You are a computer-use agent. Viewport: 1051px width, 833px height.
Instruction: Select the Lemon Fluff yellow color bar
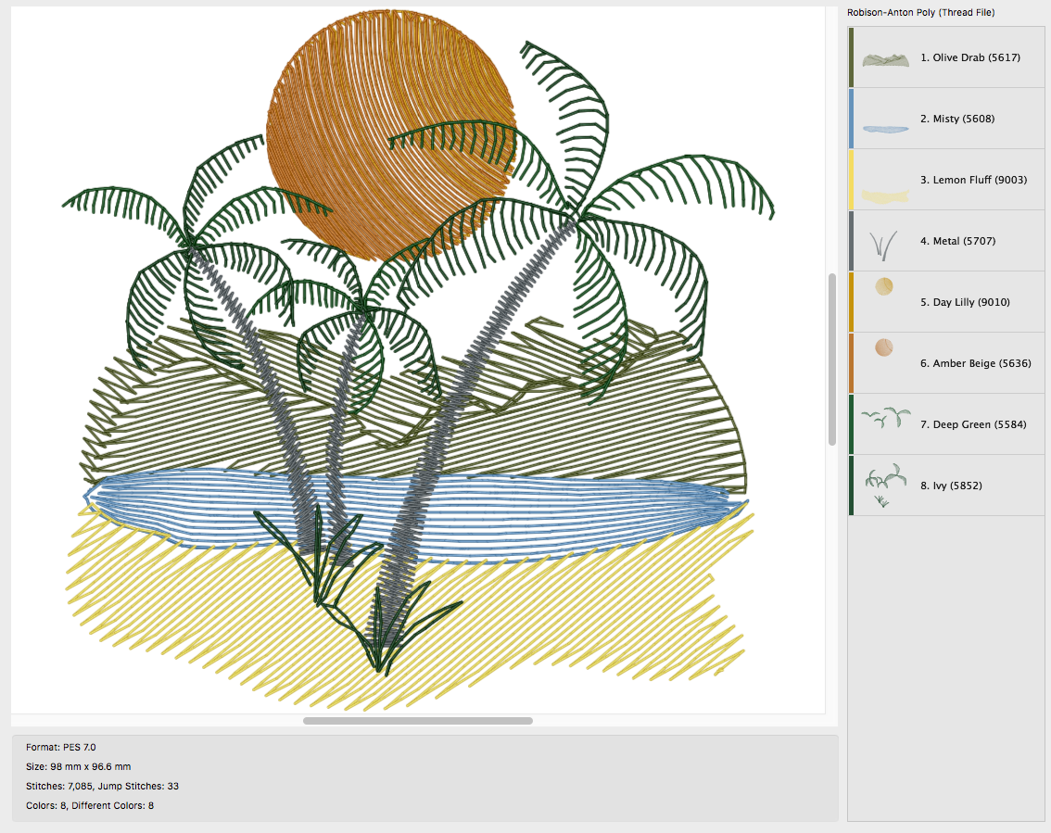pyautogui.click(x=851, y=180)
